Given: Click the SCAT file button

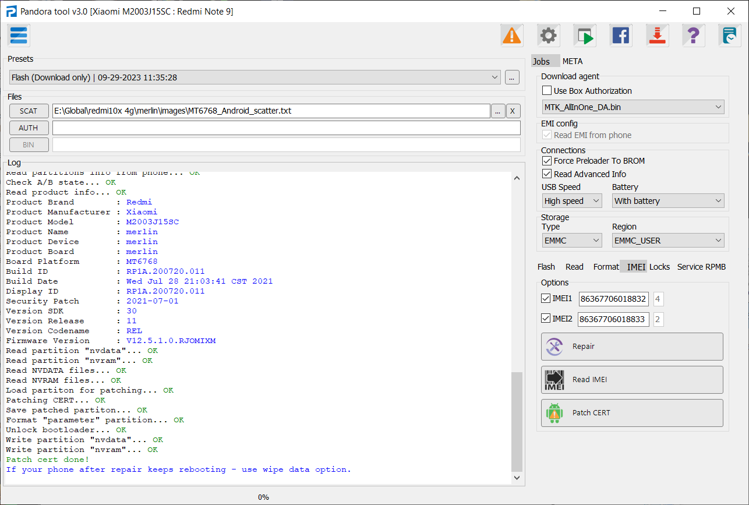Looking at the screenshot, I should [x=29, y=111].
